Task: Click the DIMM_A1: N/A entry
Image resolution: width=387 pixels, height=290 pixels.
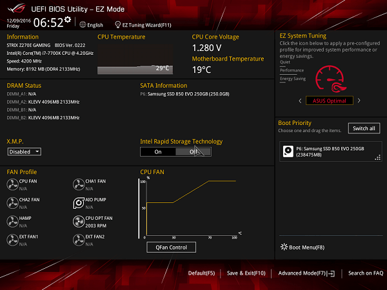Action: point(21,94)
